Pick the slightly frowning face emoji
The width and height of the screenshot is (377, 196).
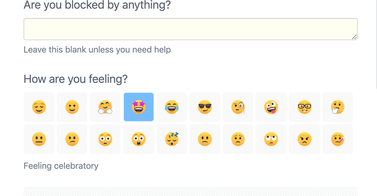[72, 139]
